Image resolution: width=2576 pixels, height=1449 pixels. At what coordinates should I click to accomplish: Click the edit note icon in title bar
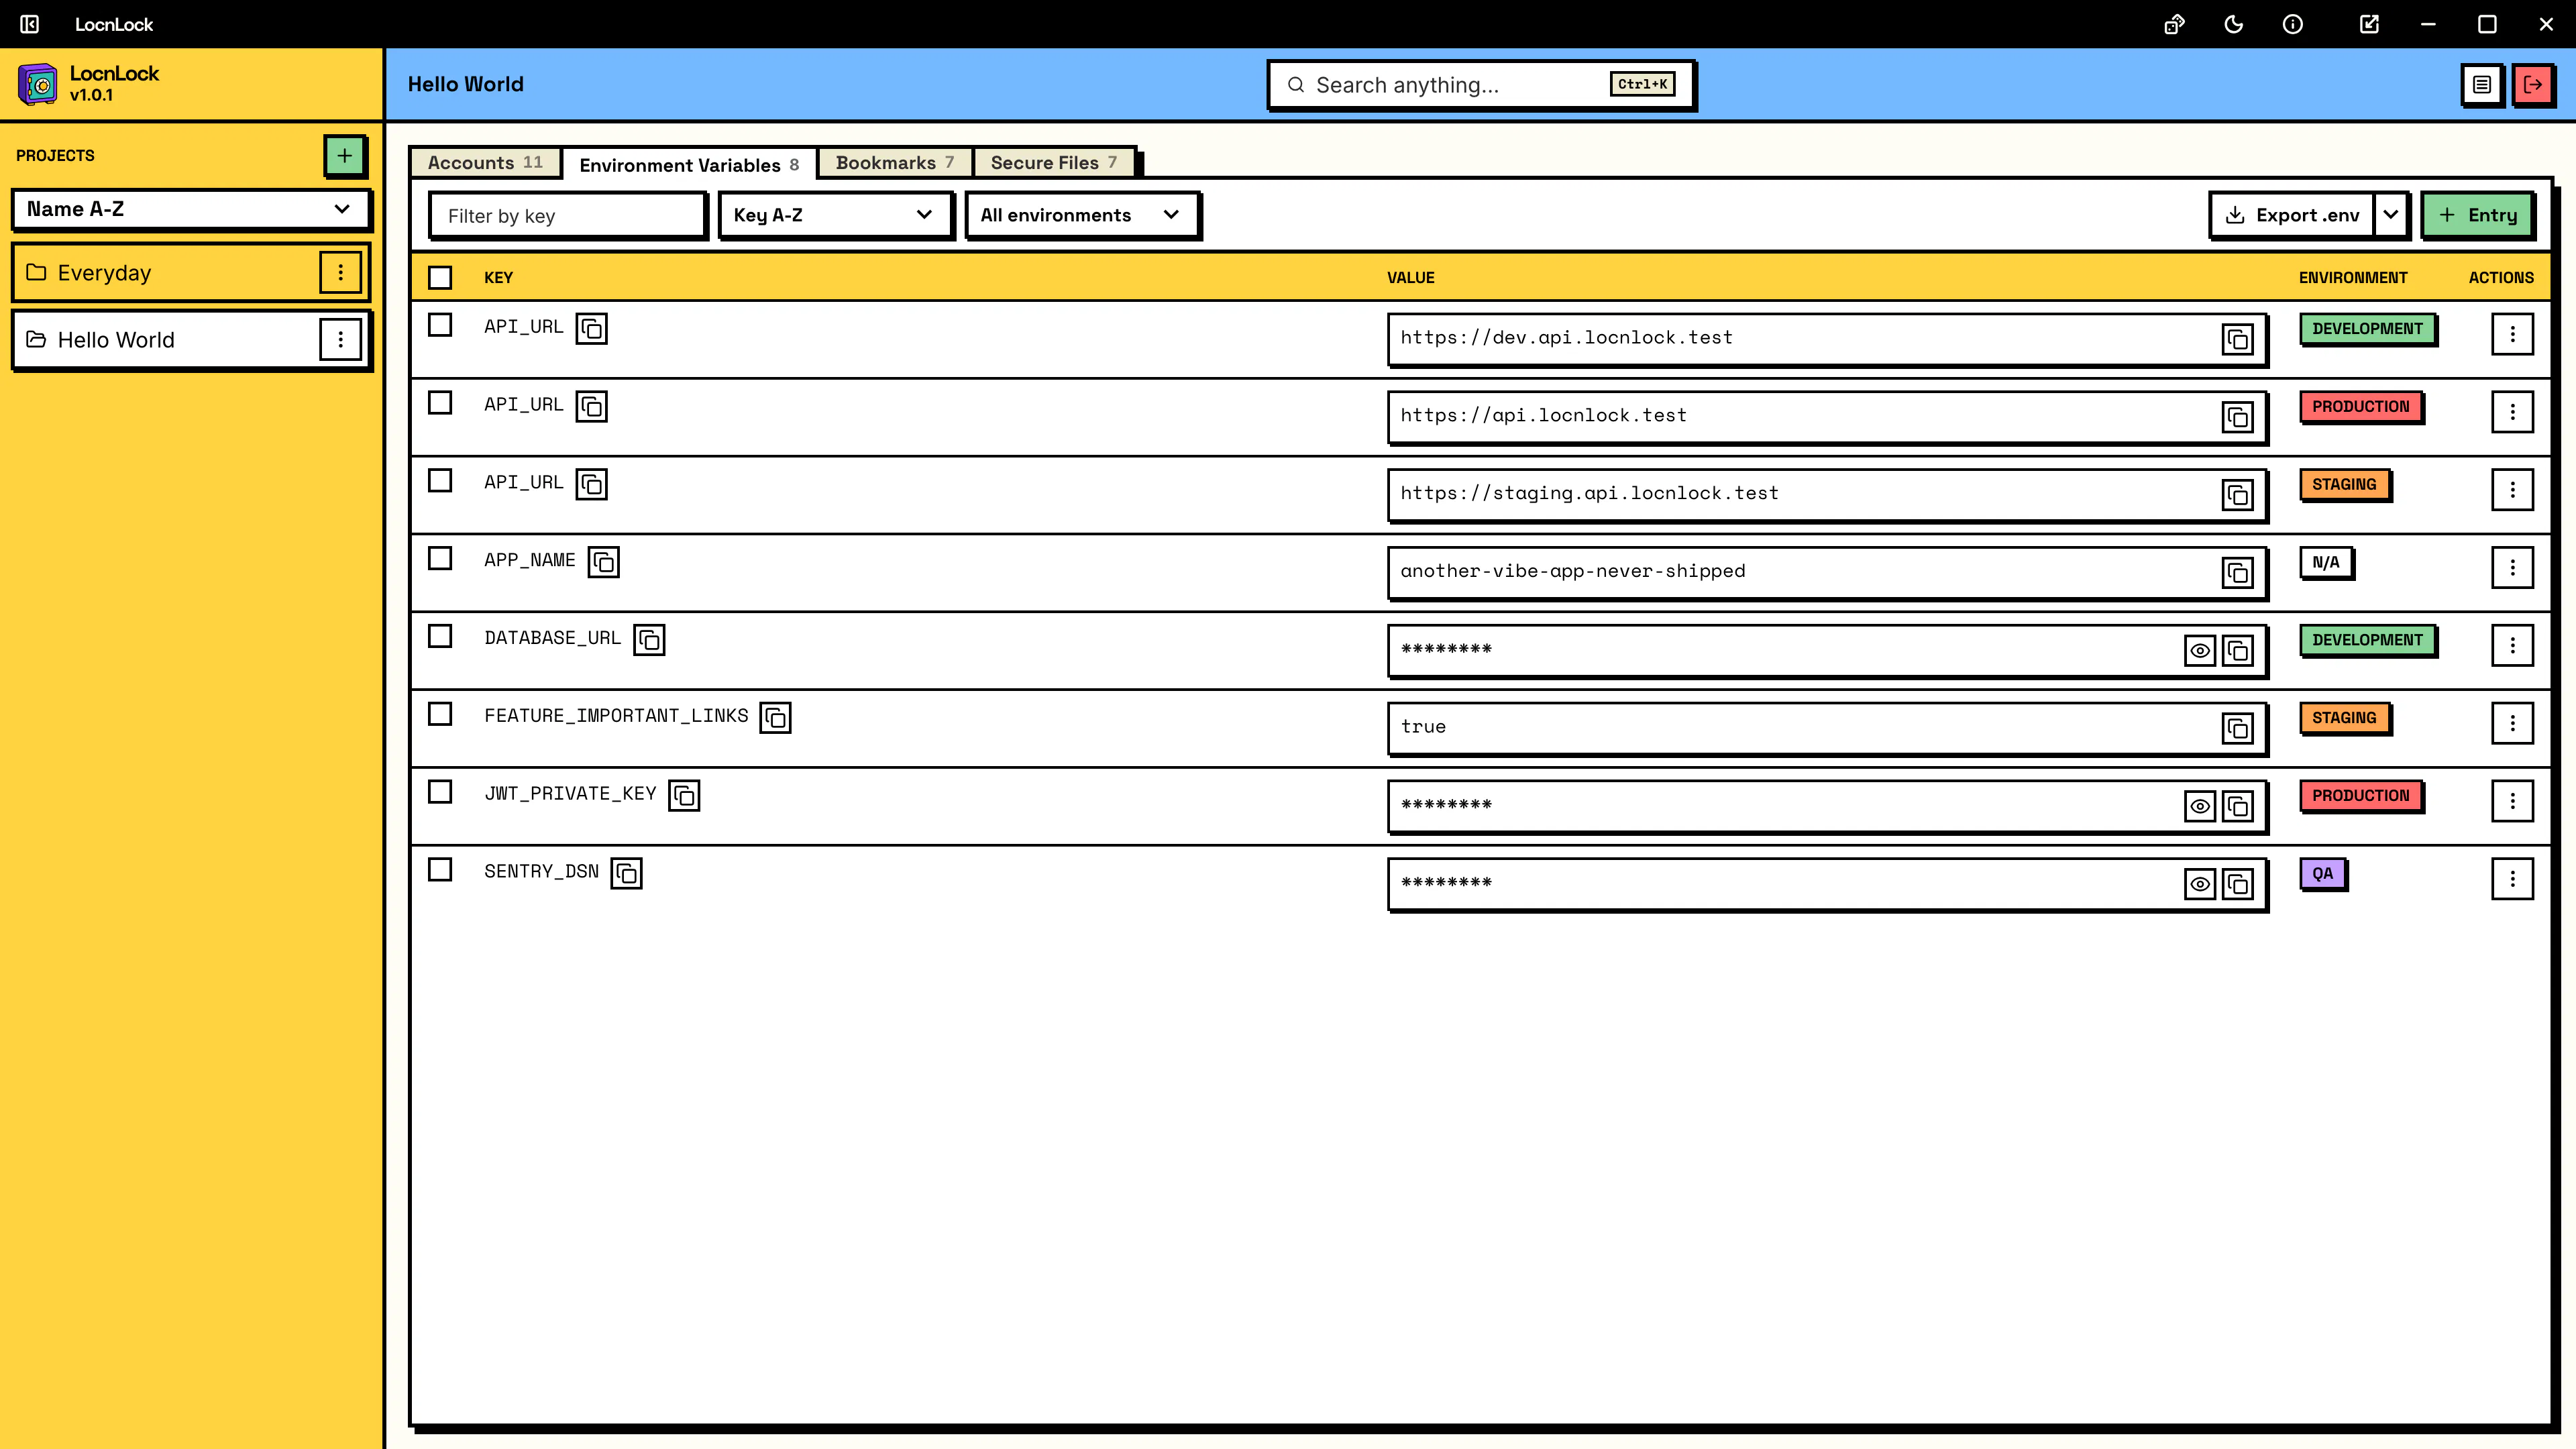[2369, 24]
